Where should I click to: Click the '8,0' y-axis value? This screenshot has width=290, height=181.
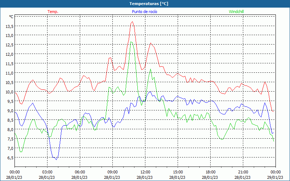(11, 130)
